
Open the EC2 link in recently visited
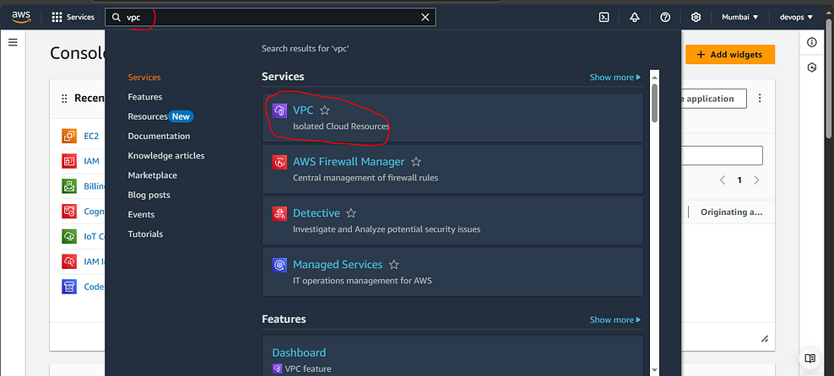[91, 136]
